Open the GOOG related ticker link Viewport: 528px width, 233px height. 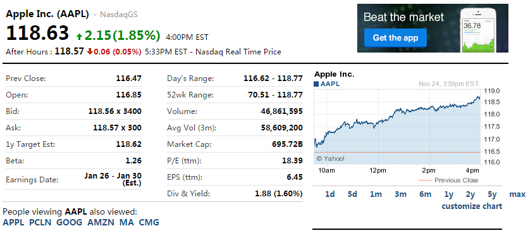tap(69, 222)
